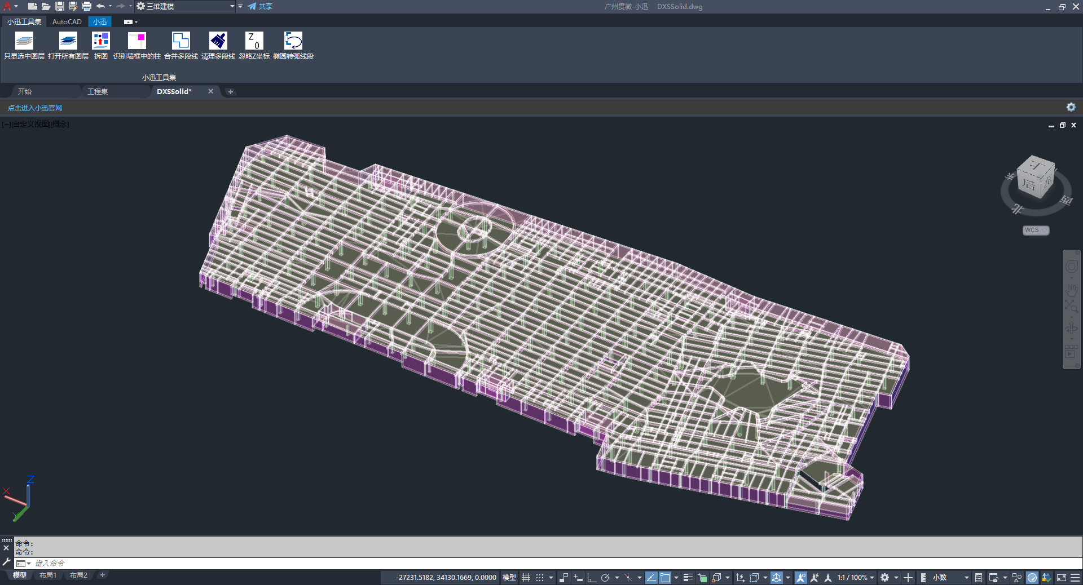Switch to the 布局1 layout tab
This screenshot has height=585, width=1083.
[48, 575]
